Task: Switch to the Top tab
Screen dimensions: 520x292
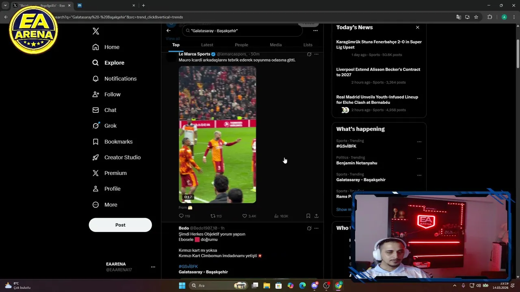Action: [176, 45]
